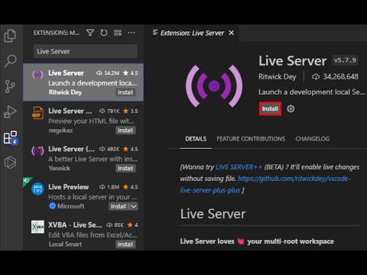Switch to the CHANGELOG tab
Viewport: 367px width, 275px height.
(313, 139)
